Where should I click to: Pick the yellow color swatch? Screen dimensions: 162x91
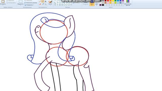[x=113, y=1]
